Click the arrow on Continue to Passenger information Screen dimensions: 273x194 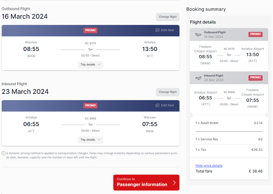tap(174, 183)
